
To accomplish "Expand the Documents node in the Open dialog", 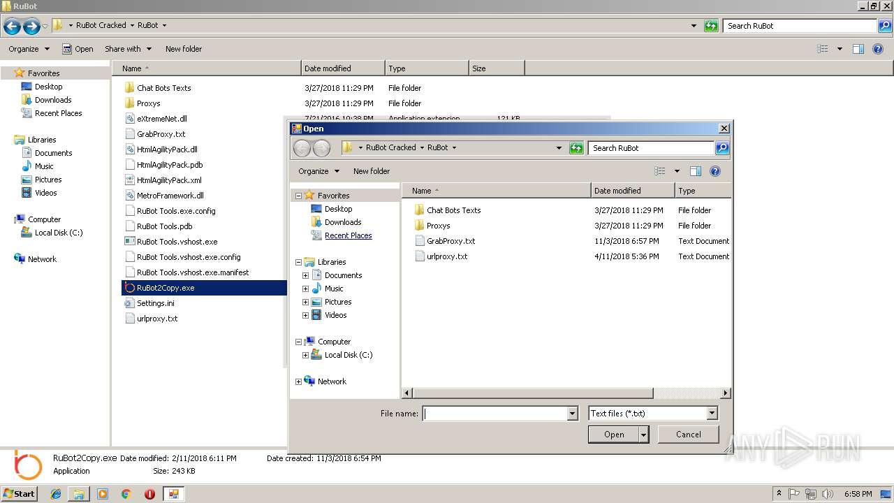I will 305,276.
